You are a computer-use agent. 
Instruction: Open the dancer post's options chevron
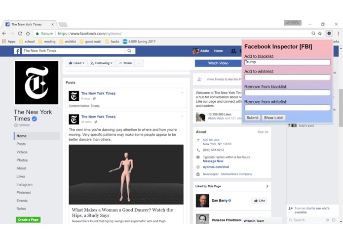click(x=182, y=116)
